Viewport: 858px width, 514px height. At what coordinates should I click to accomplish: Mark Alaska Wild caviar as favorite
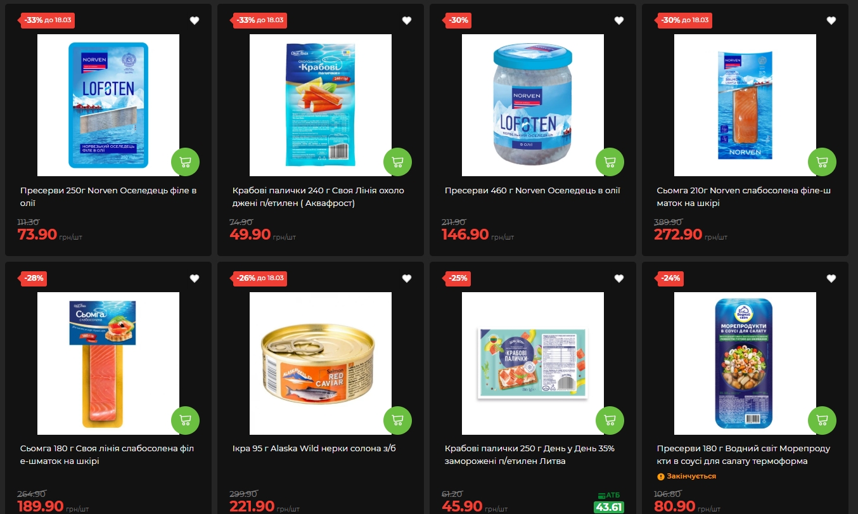tap(407, 278)
